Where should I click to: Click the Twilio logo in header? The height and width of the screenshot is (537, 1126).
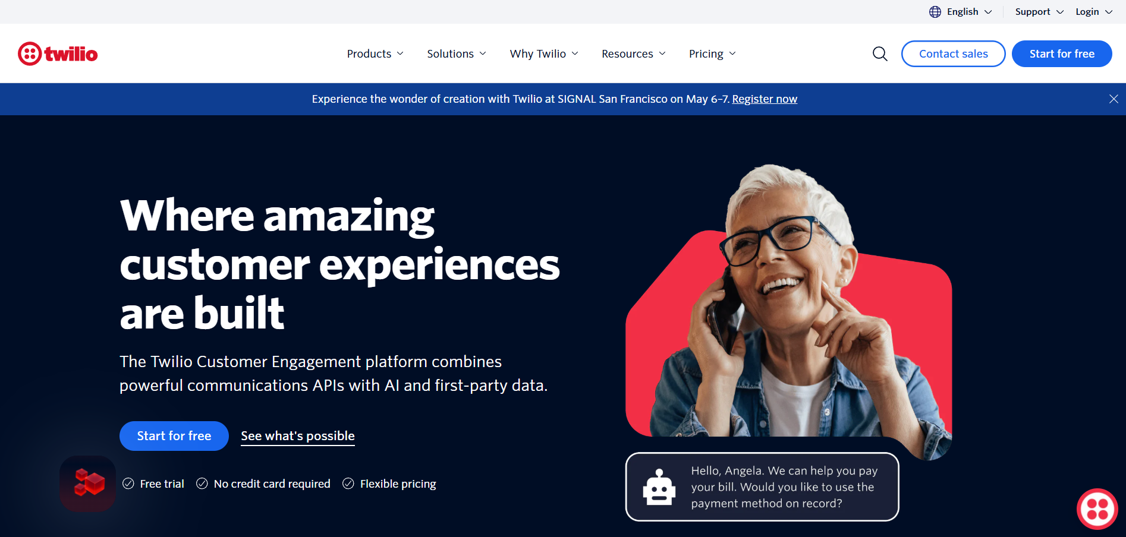(x=58, y=54)
